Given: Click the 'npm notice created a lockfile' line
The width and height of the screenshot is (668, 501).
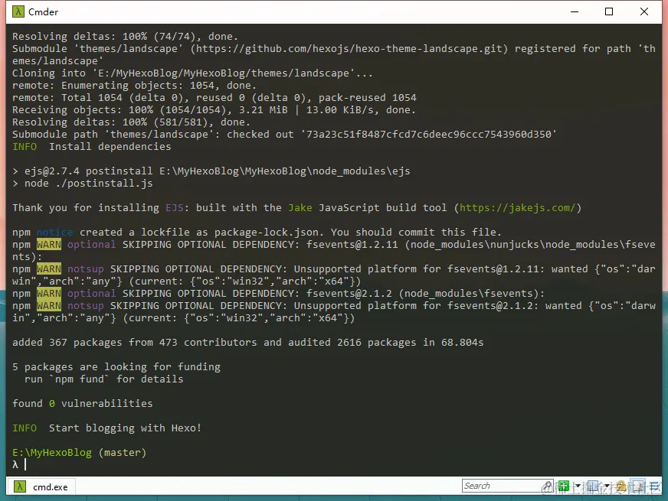Looking at the screenshot, I should 257,233.
